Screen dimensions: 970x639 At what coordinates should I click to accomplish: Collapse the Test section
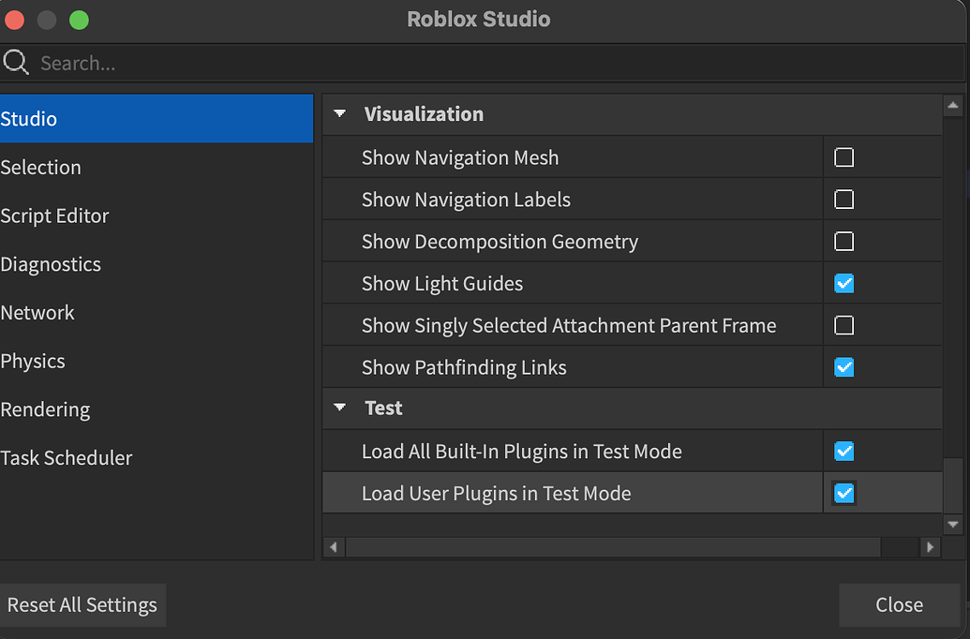(x=339, y=408)
